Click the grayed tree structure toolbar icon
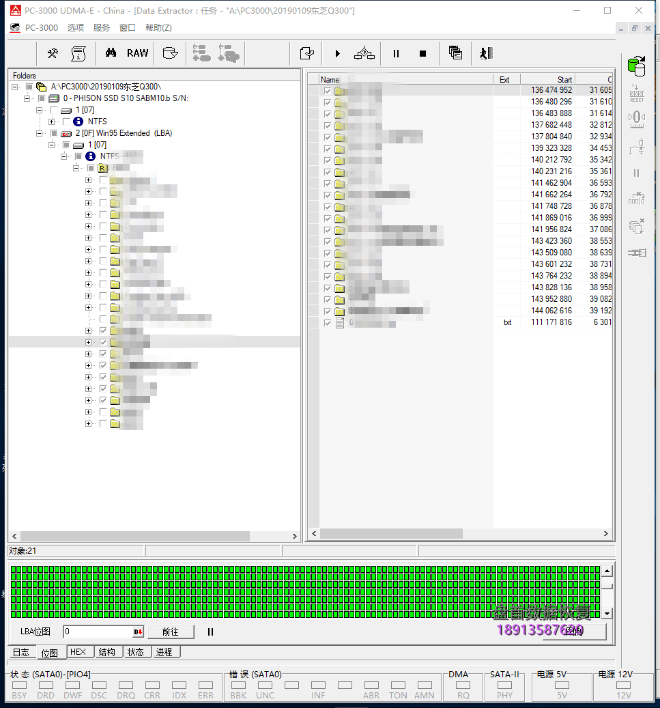 (201, 53)
